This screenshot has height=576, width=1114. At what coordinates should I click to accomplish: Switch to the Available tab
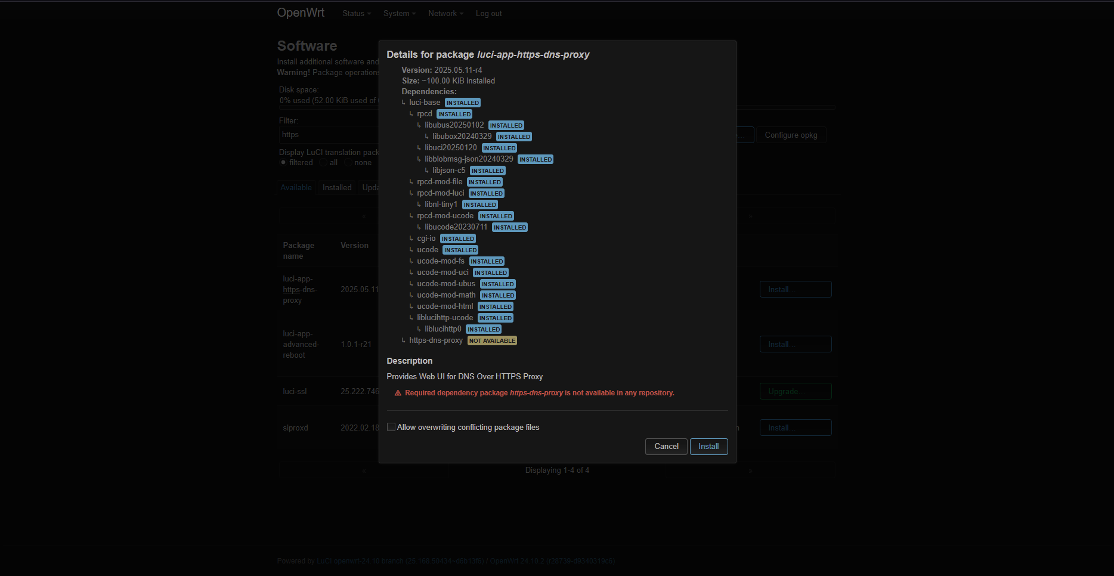tap(296, 187)
